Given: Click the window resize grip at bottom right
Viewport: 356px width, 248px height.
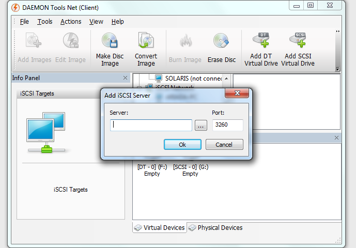Looking at the screenshot, I should tap(338, 240).
